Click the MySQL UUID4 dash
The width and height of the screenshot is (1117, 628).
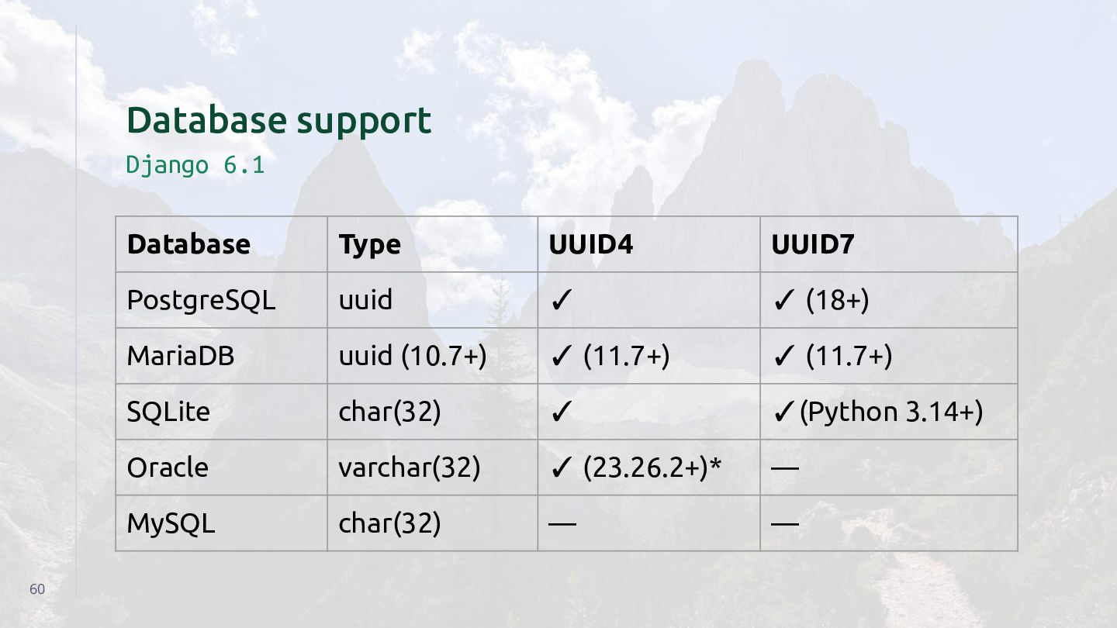pos(562,523)
